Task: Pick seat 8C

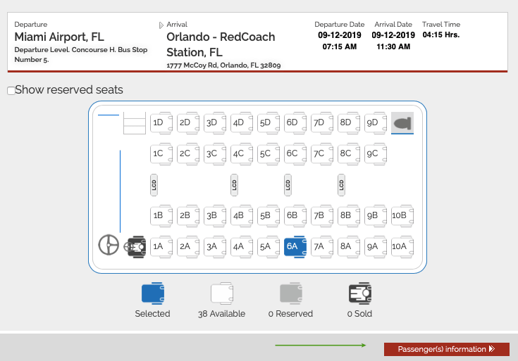Action: pyautogui.click(x=349, y=154)
